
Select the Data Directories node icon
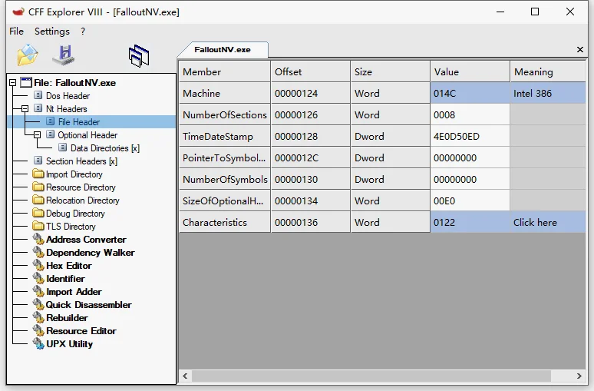coord(63,147)
